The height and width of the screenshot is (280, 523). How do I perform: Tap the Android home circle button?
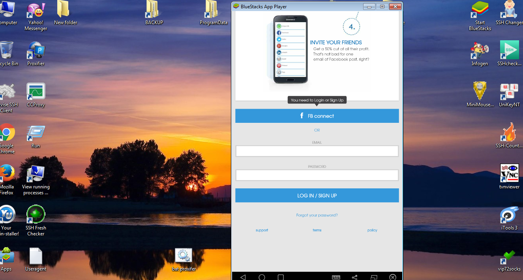click(x=262, y=277)
